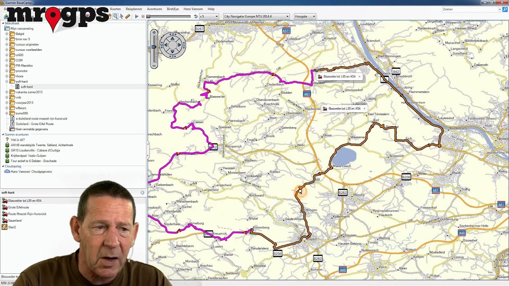Open the soft-hard list settings gear
Screen dimensions: 509x286
point(142,193)
